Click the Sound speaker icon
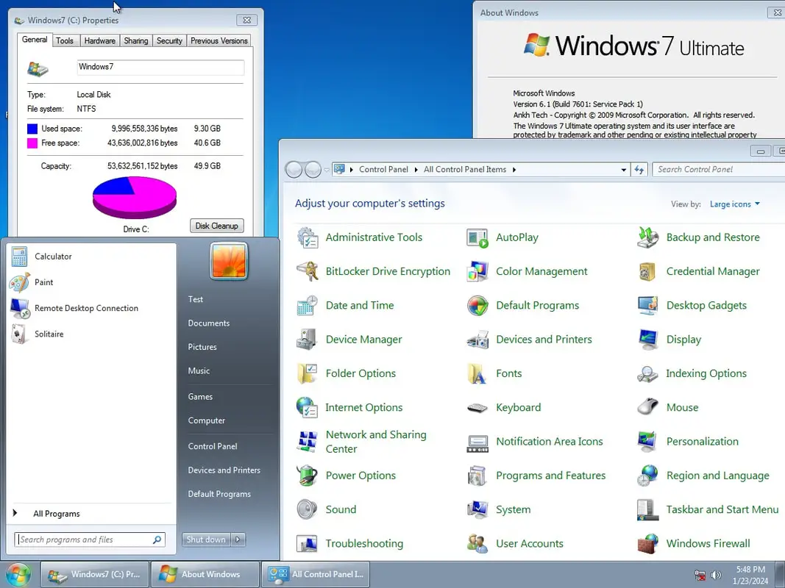 (307, 509)
